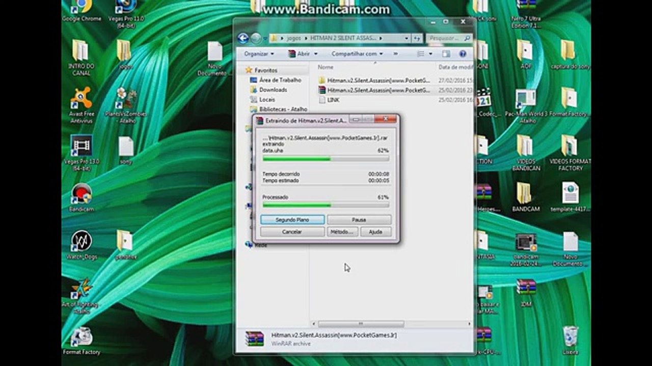Open the Compartilhar com dropdown
Image resolution: width=652 pixels, height=366 pixels.
click(357, 53)
